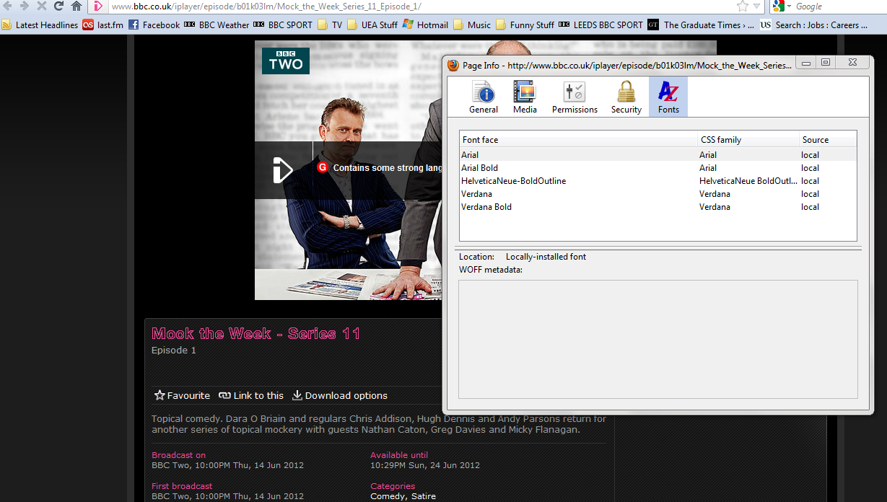
Task: Open the Hotmail bookmark
Action: tap(425, 25)
